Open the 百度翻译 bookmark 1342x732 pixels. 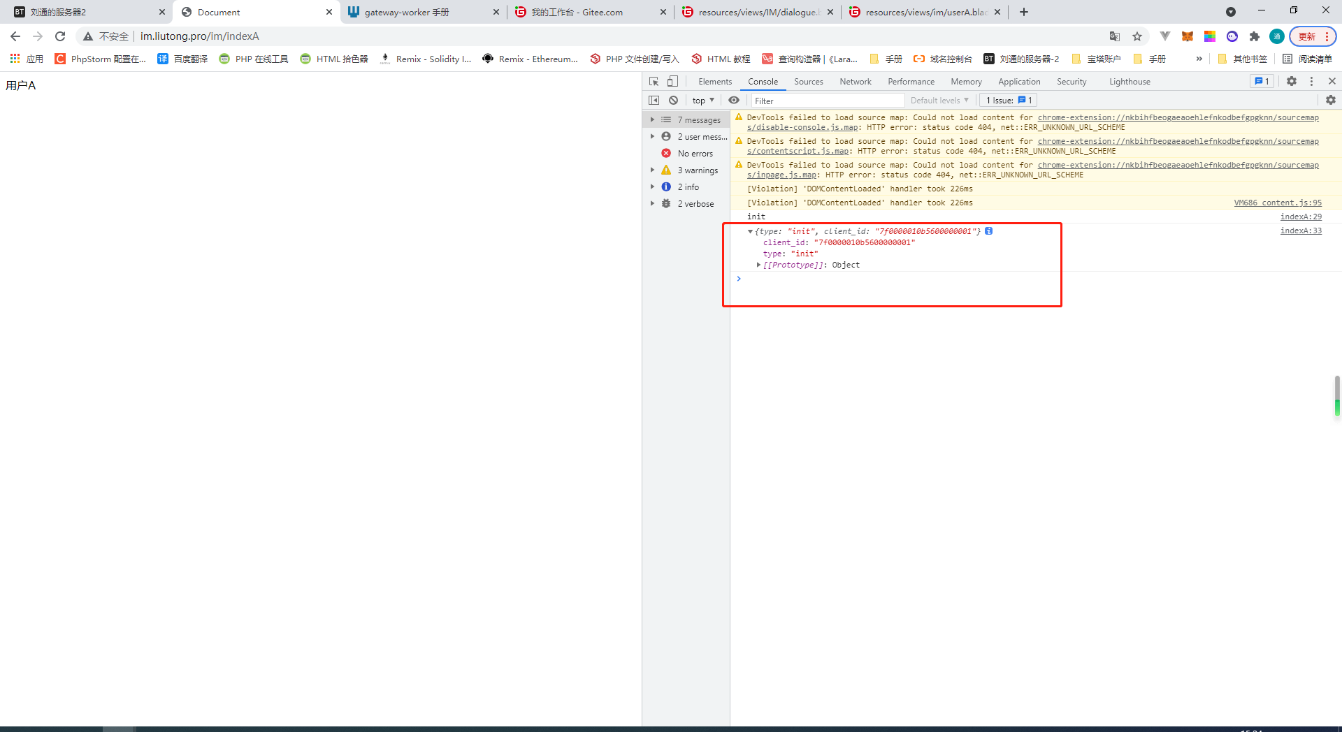pyautogui.click(x=182, y=59)
